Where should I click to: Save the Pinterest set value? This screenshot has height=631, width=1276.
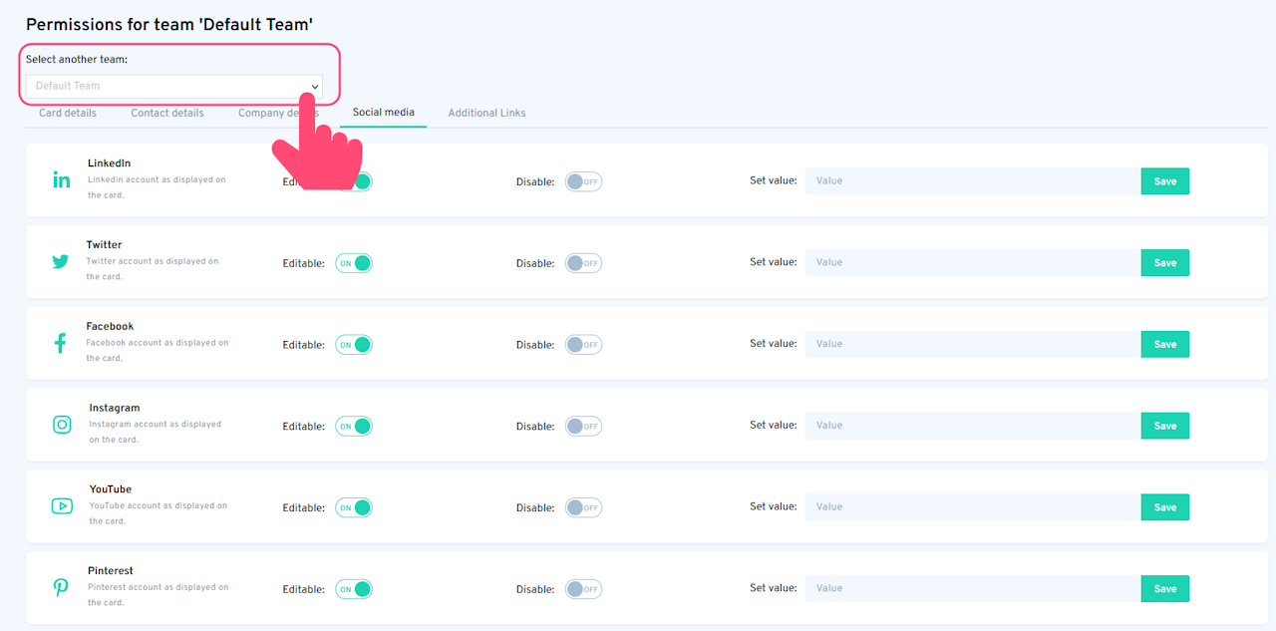(x=1165, y=589)
